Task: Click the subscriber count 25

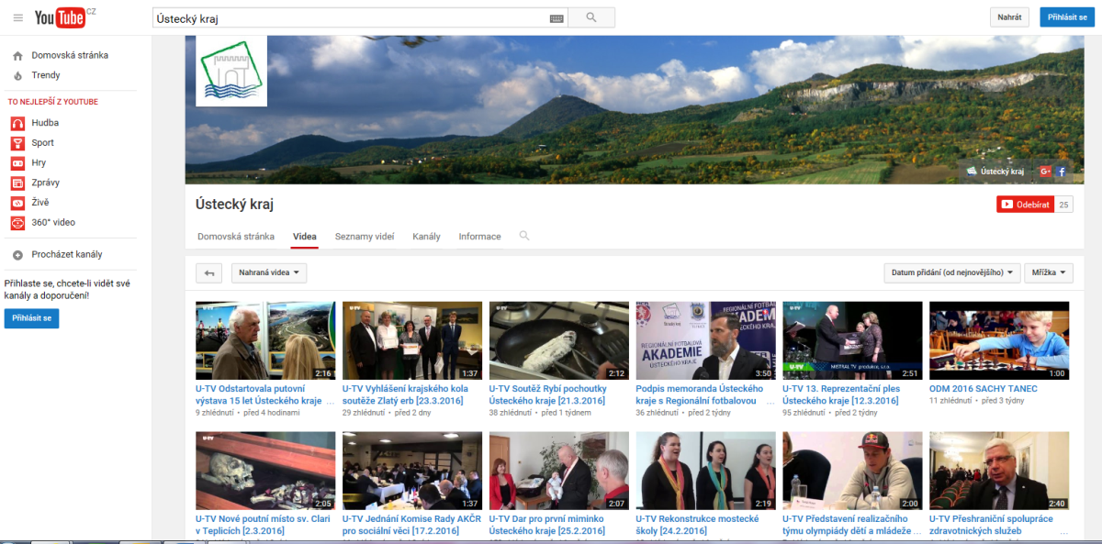Action: [x=1063, y=205]
